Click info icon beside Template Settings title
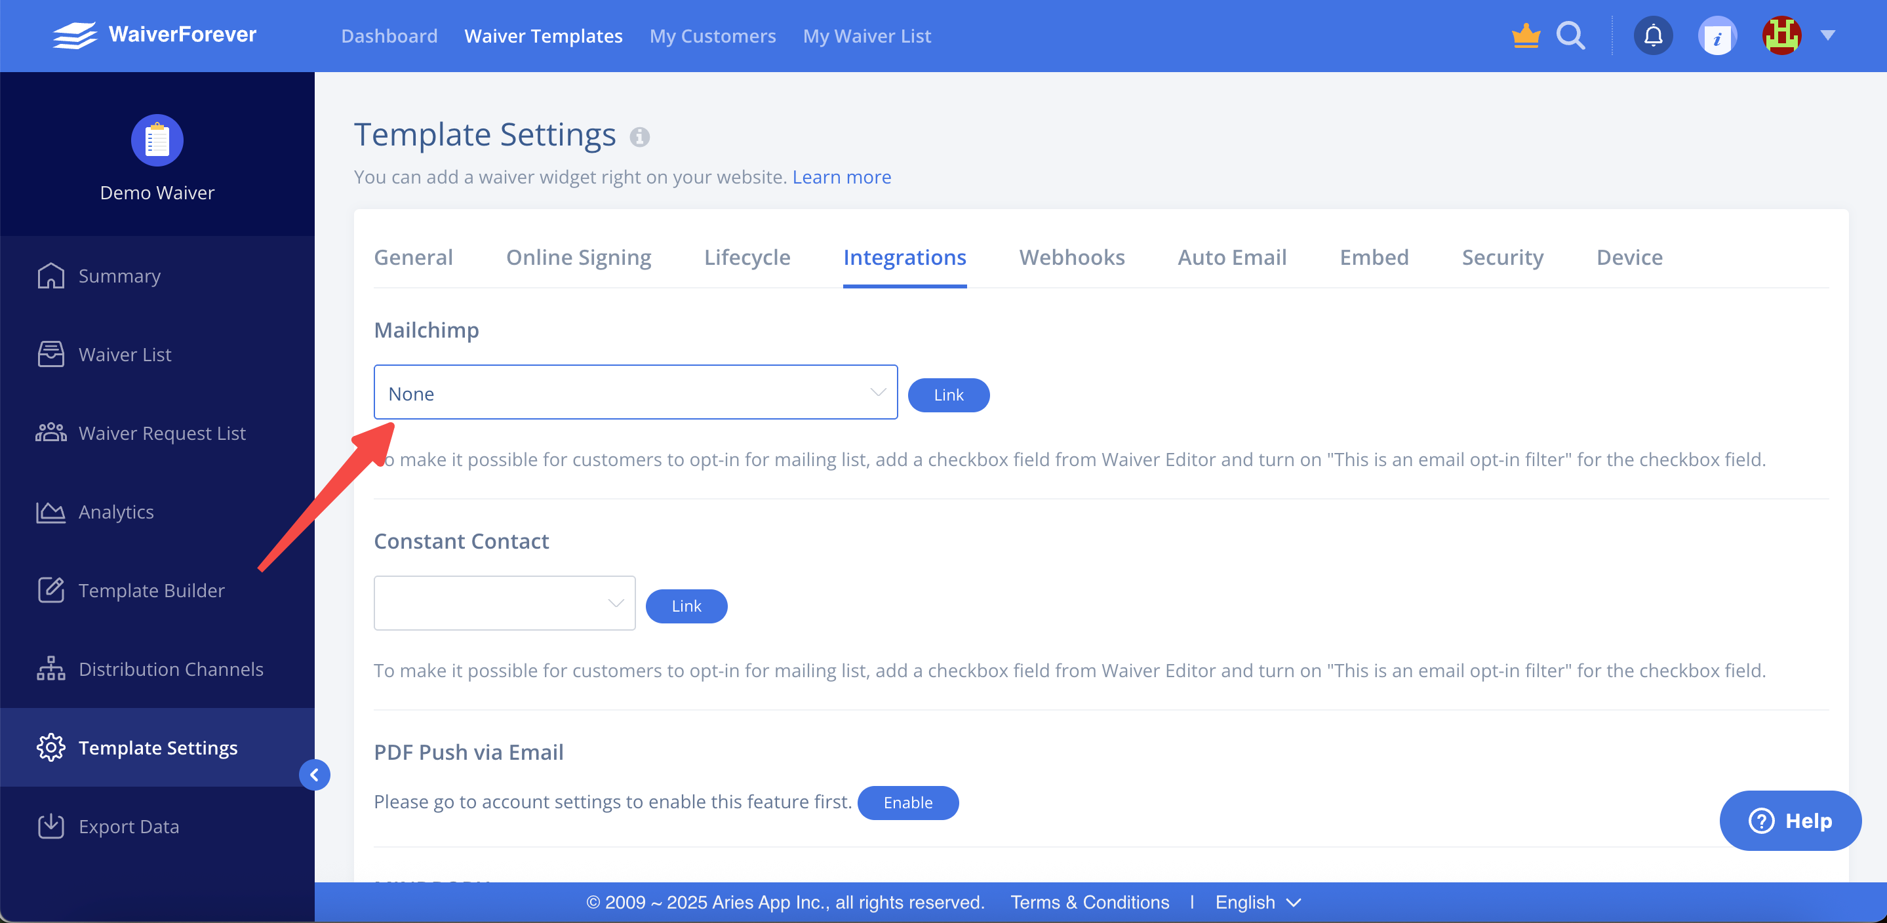 (x=639, y=137)
